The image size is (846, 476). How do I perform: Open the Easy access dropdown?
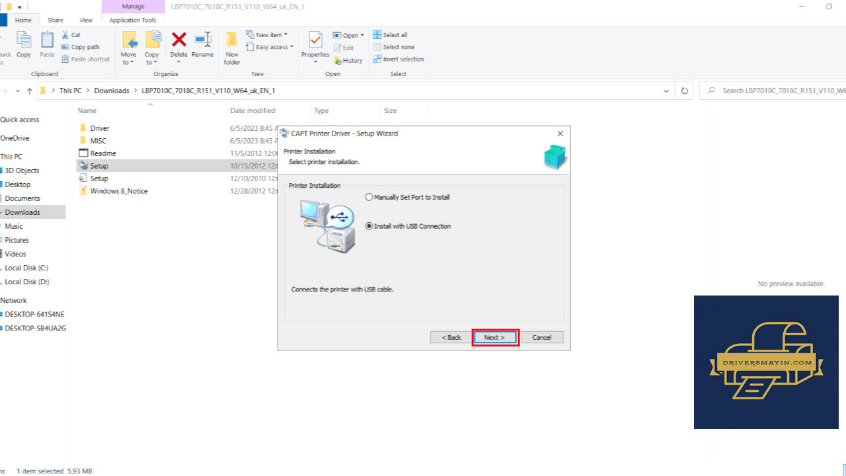[x=270, y=47]
